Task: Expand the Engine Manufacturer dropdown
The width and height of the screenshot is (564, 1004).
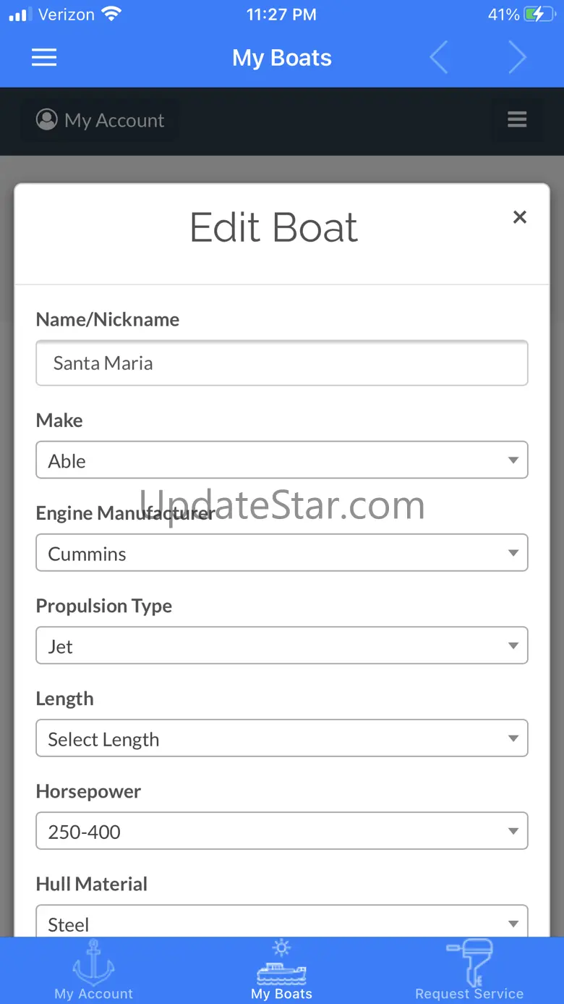Action: [x=282, y=553]
